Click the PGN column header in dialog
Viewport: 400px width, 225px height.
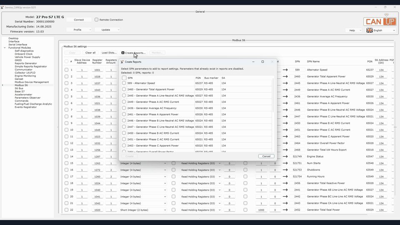[198, 78]
